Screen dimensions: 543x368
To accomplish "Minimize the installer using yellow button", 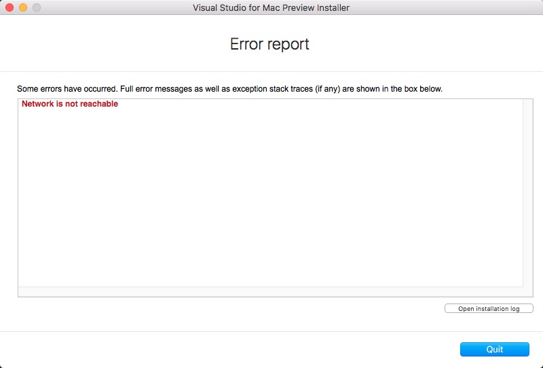I will click(x=23, y=7).
